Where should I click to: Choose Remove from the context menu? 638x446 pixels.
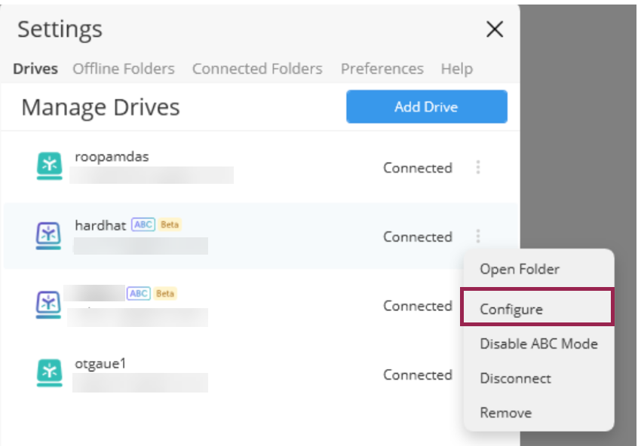[x=505, y=413]
